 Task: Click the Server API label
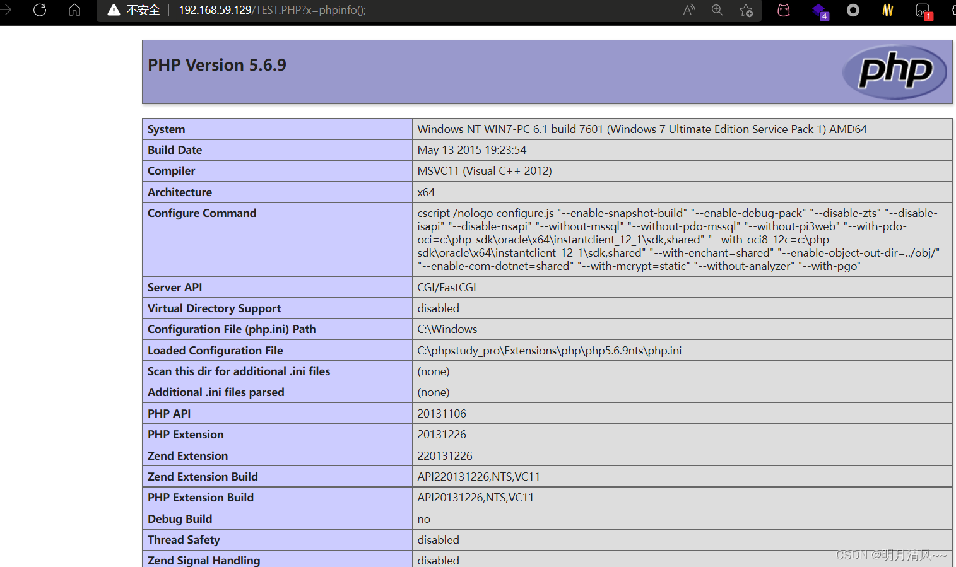pyautogui.click(x=175, y=288)
